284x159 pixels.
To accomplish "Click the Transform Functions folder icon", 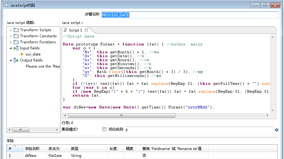I will pyautogui.click(x=16, y=42).
